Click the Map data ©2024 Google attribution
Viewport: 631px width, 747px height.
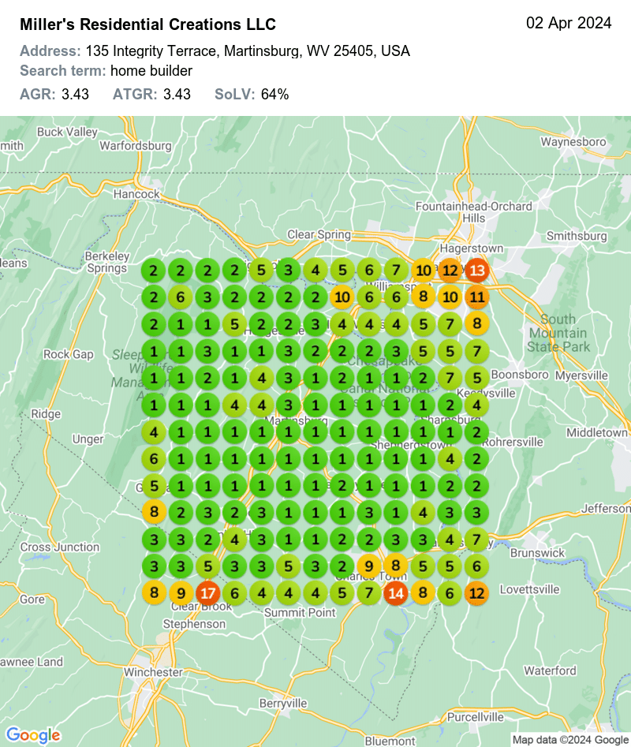[570, 740]
